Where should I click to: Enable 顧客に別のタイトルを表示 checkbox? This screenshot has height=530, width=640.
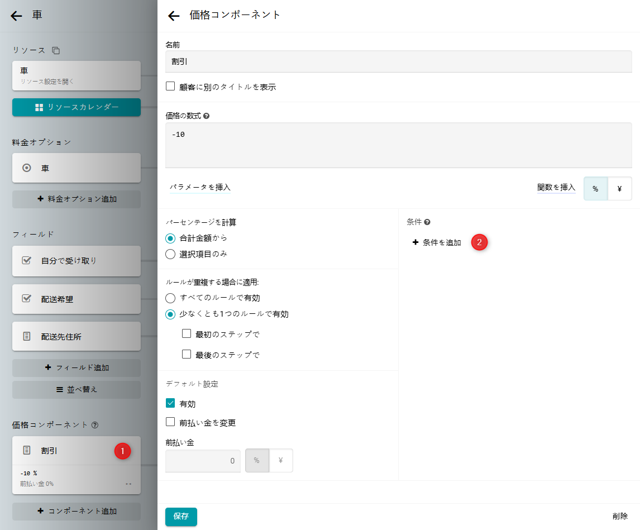click(x=171, y=87)
